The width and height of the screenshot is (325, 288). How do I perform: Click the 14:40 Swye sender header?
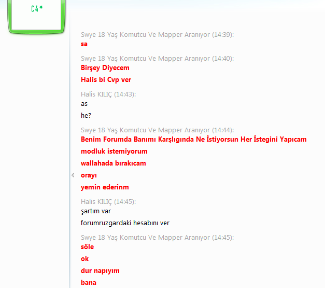(x=157, y=59)
